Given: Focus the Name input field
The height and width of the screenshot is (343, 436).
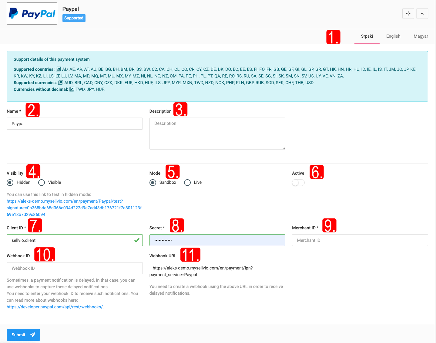Looking at the screenshot, I should click(75, 124).
